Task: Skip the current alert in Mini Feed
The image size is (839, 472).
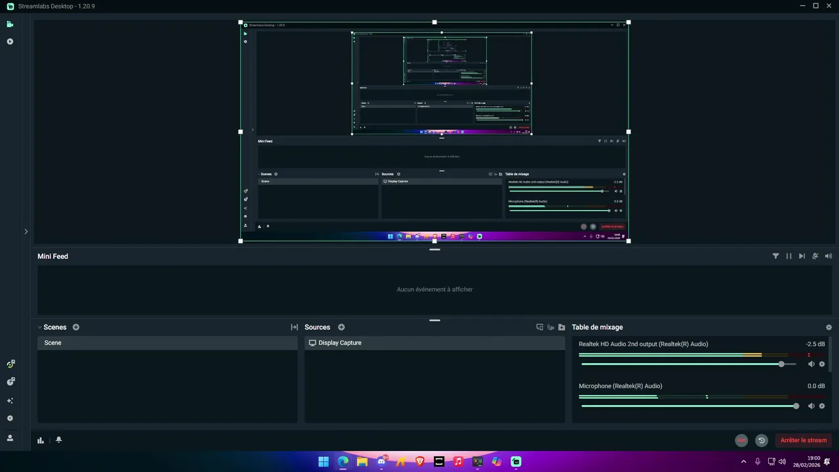Action: [802, 256]
